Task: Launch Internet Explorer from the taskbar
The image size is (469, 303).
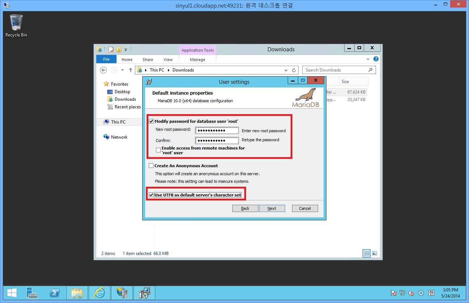Action: click(100, 293)
